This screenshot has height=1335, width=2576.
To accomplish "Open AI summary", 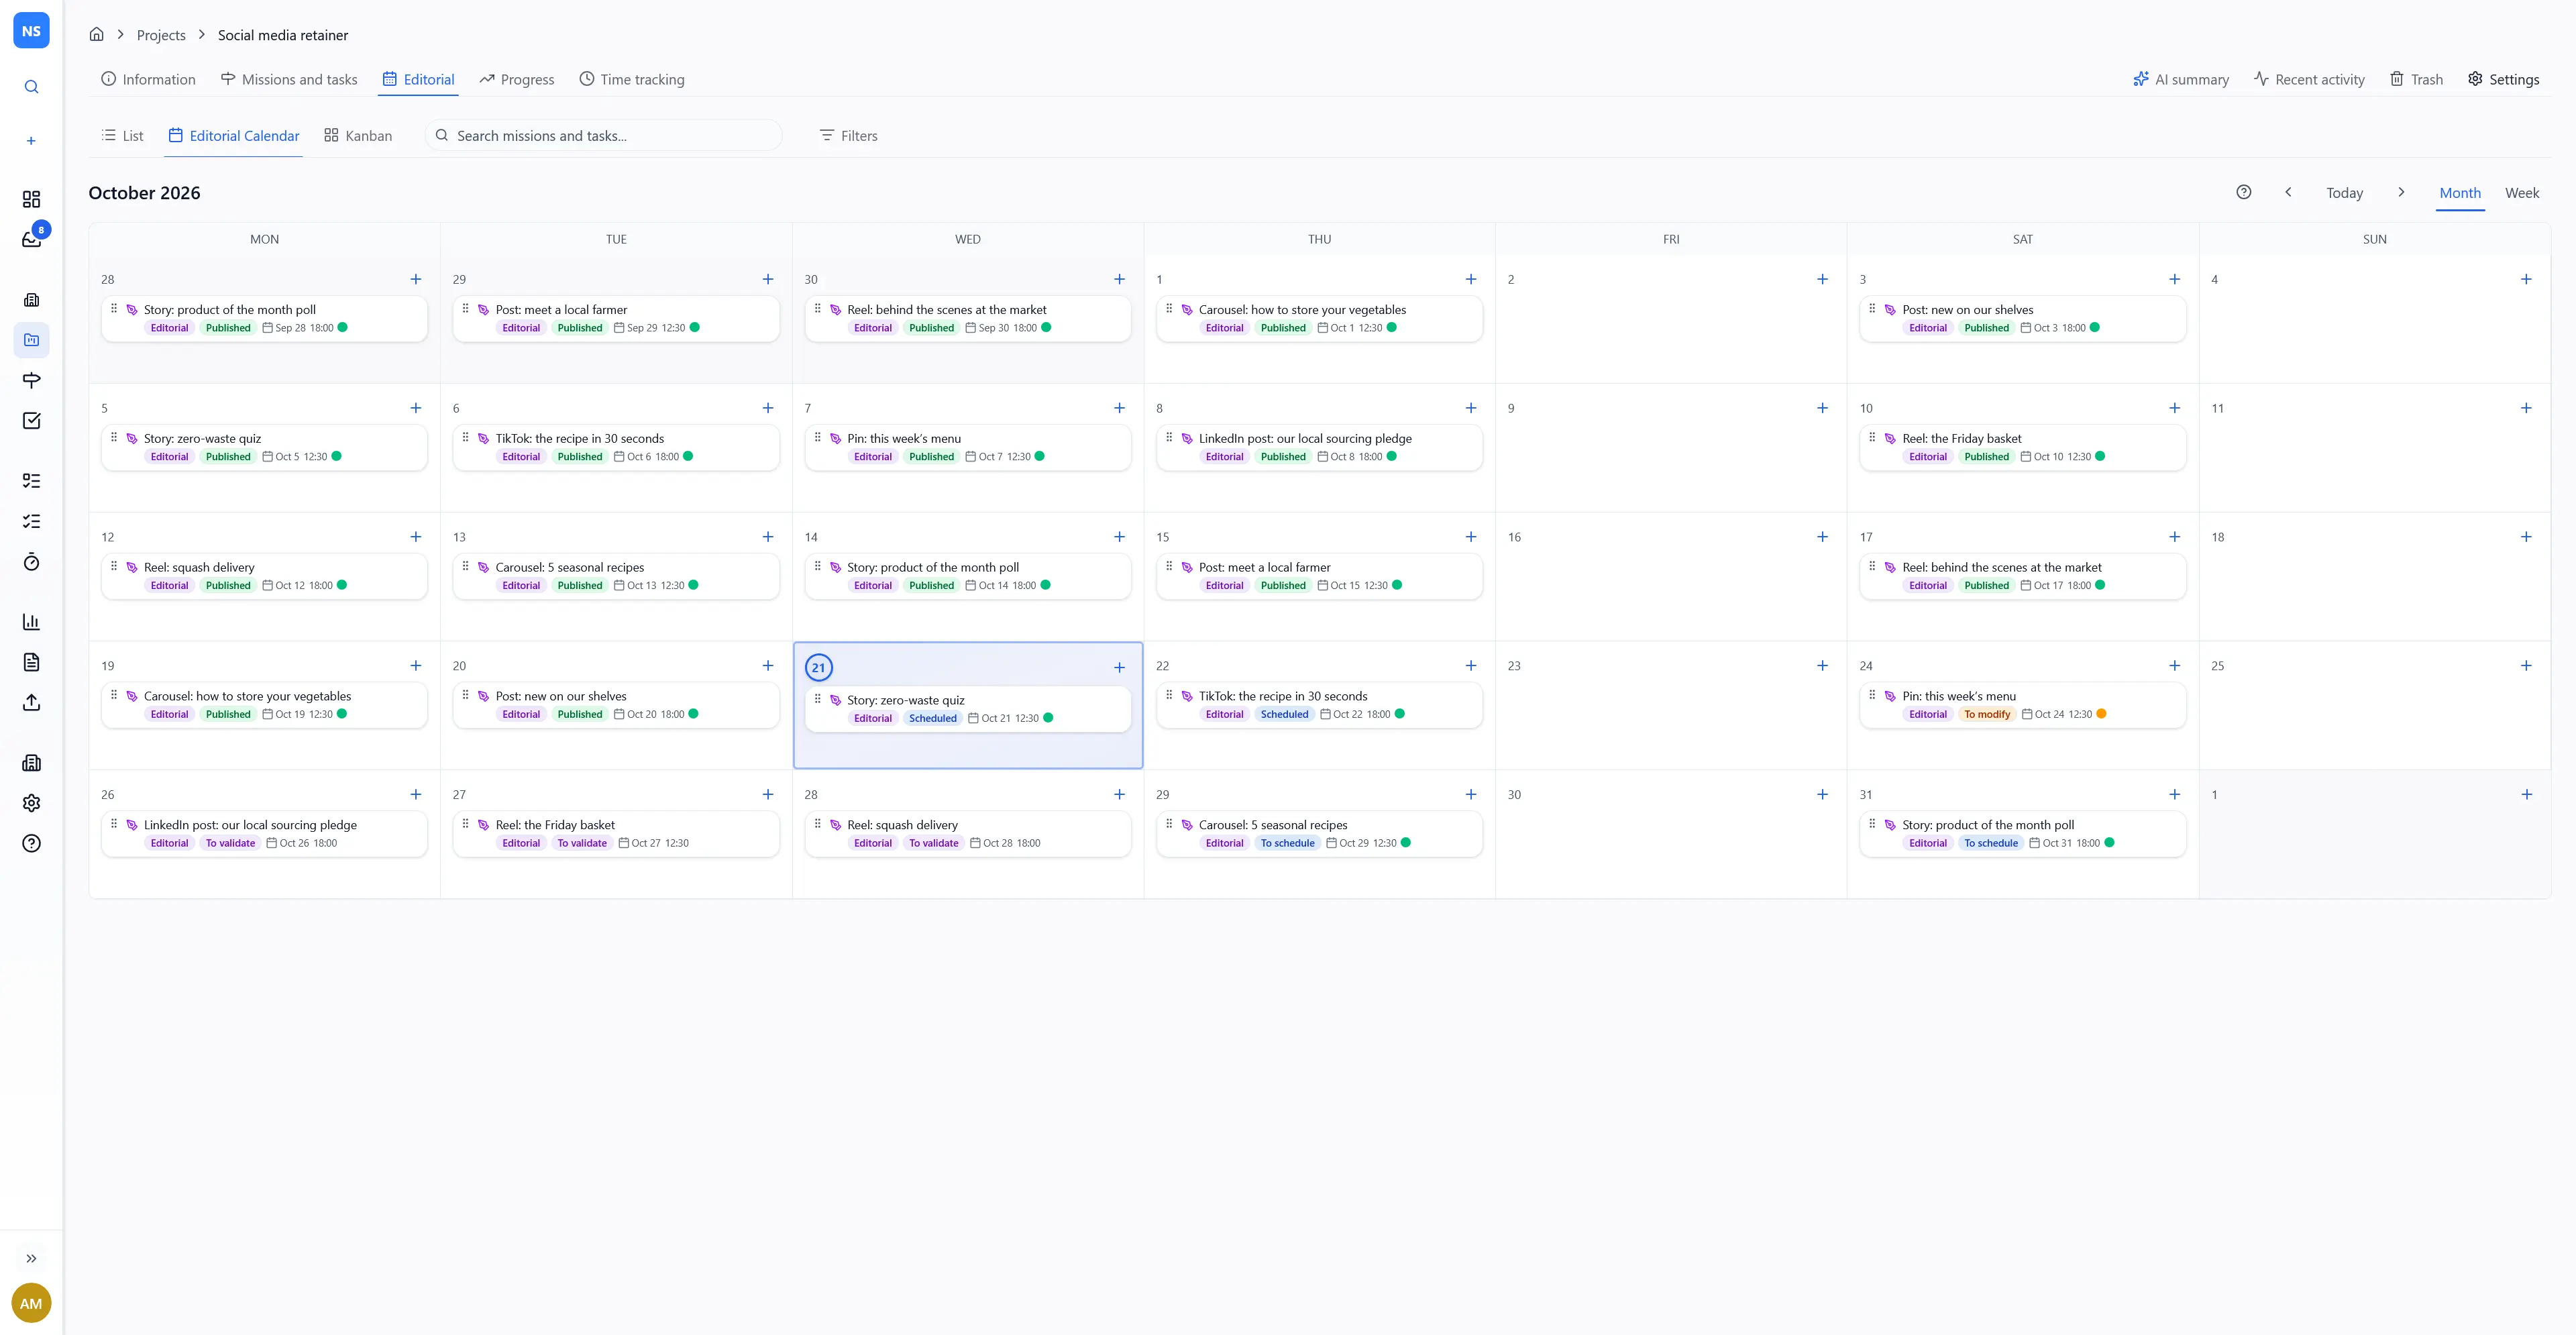I will [x=2181, y=79].
